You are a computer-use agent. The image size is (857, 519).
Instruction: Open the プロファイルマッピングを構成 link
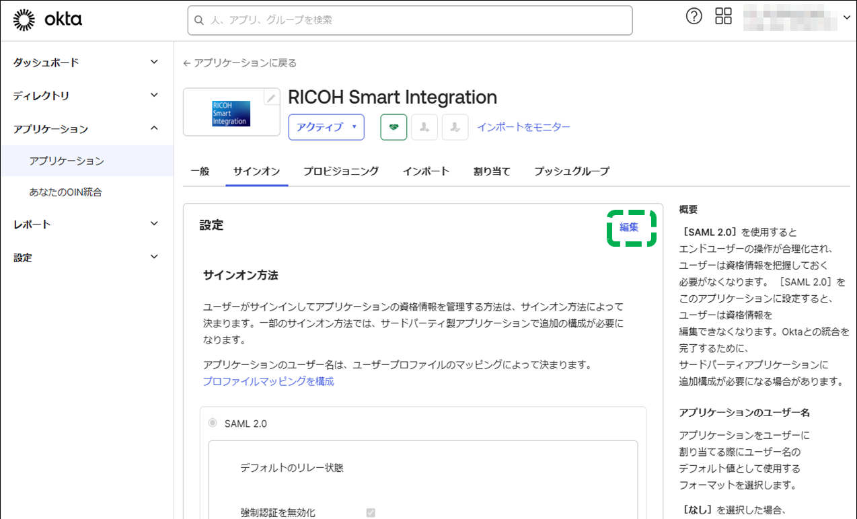[x=268, y=381]
